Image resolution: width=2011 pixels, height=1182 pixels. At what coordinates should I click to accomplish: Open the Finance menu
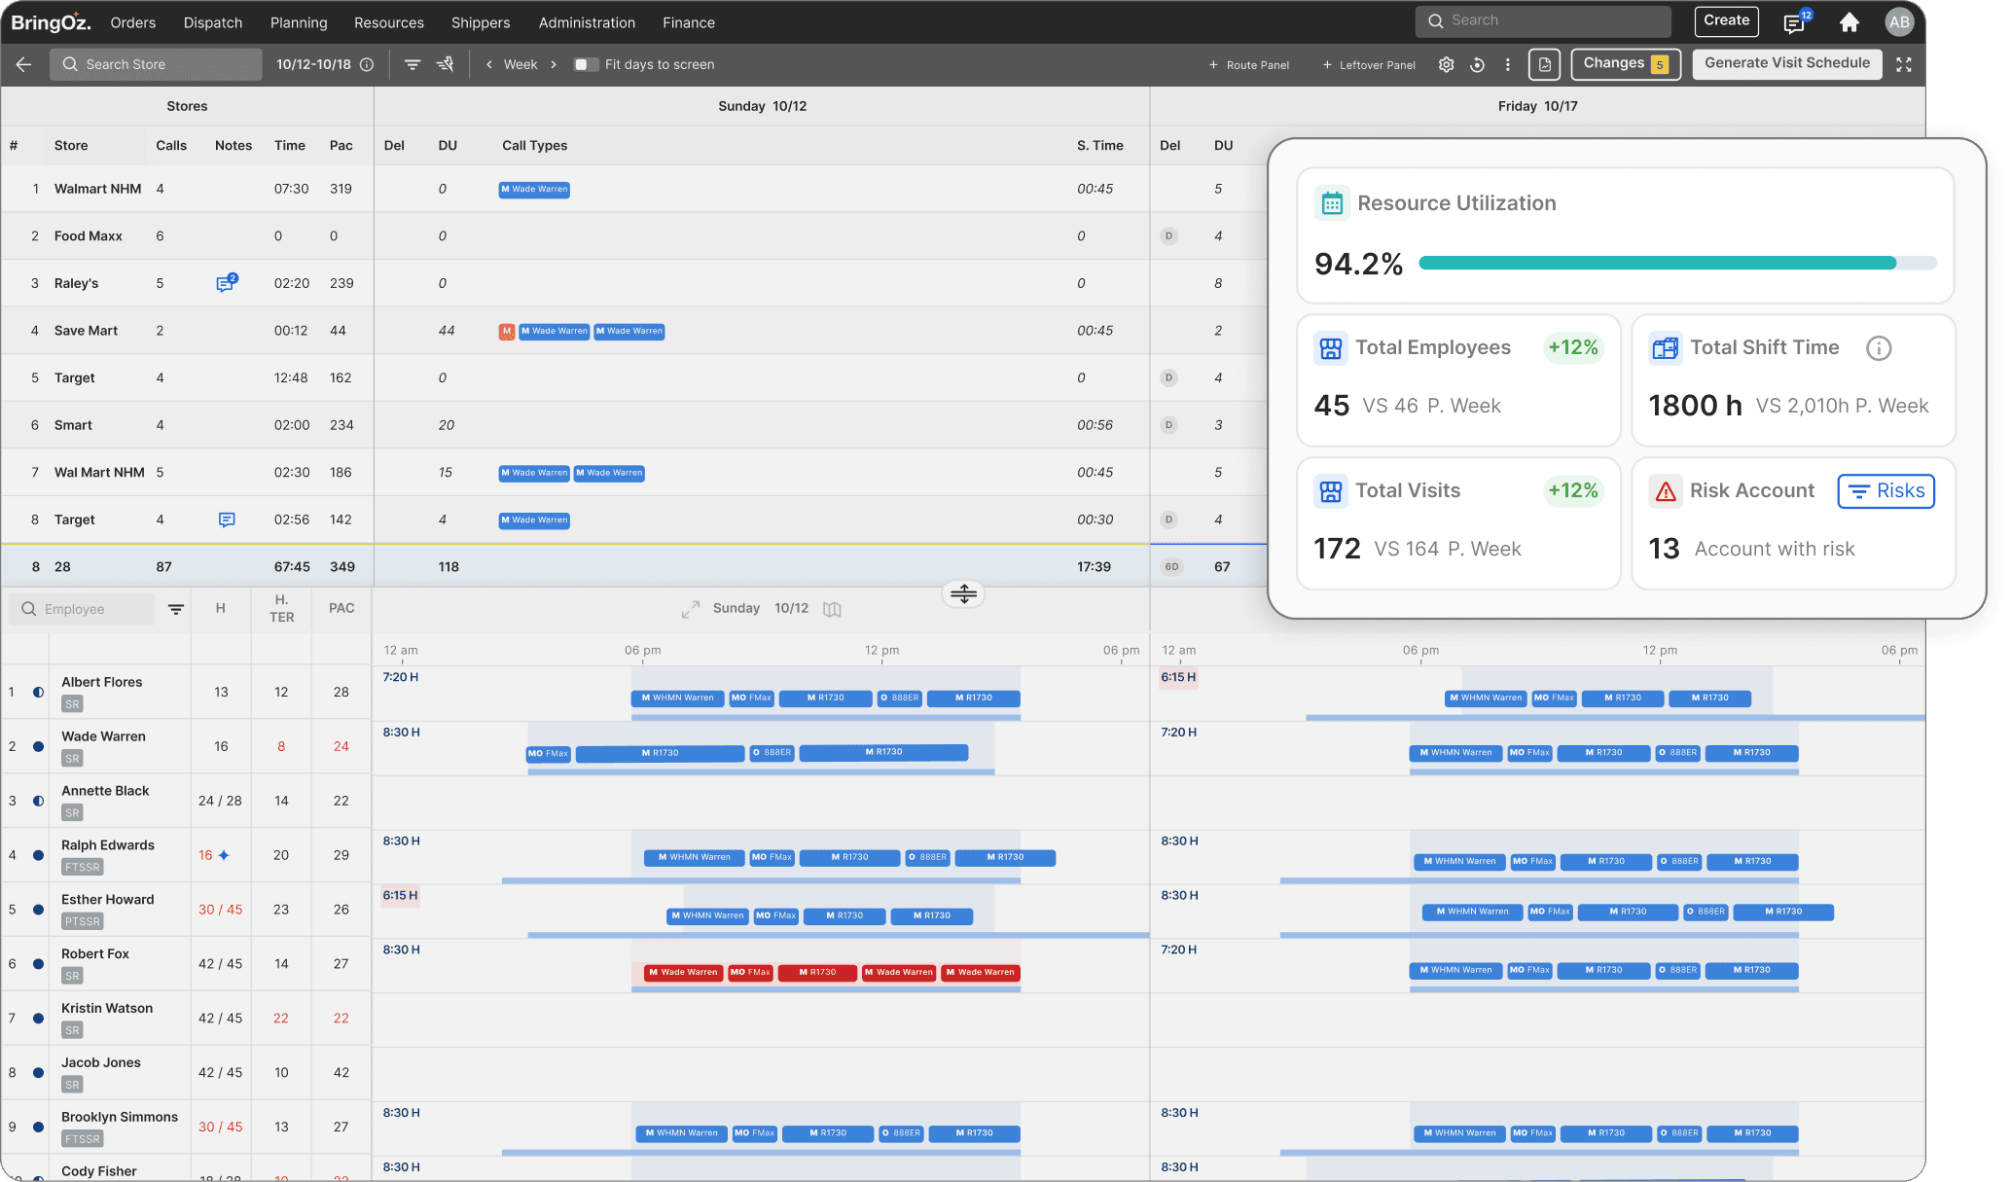[x=689, y=22]
